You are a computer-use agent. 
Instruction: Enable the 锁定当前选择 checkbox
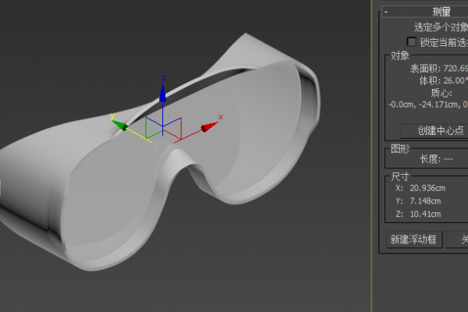click(x=412, y=42)
